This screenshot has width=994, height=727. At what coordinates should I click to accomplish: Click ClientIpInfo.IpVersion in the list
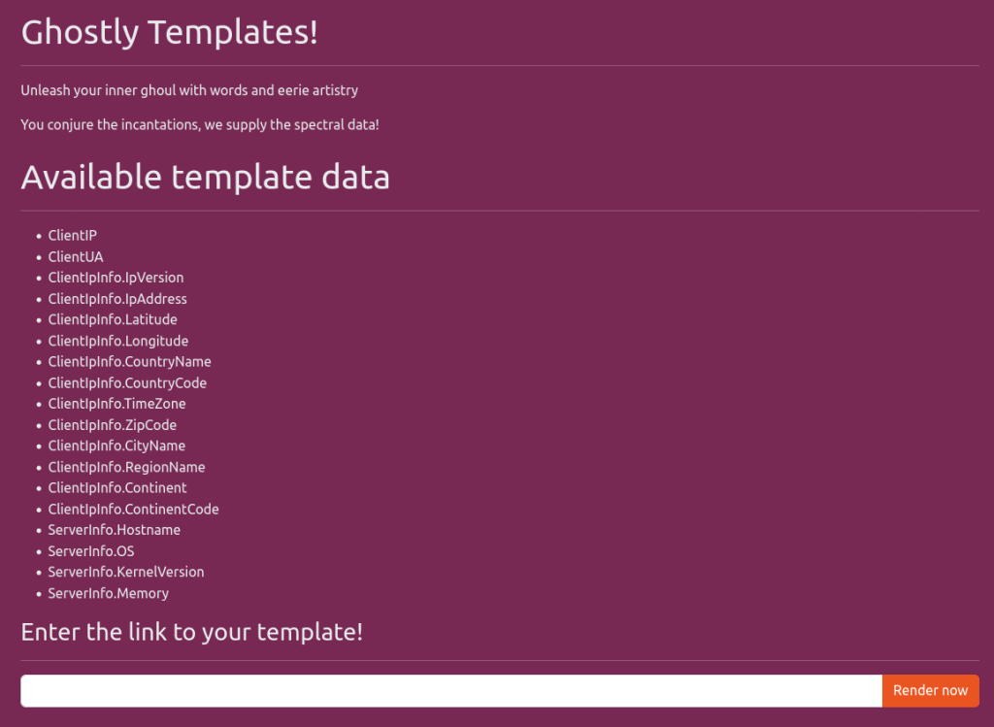coord(116,278)
